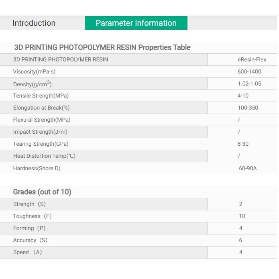Select the 600-1400 viscosity value

click(x=249, y=71)
